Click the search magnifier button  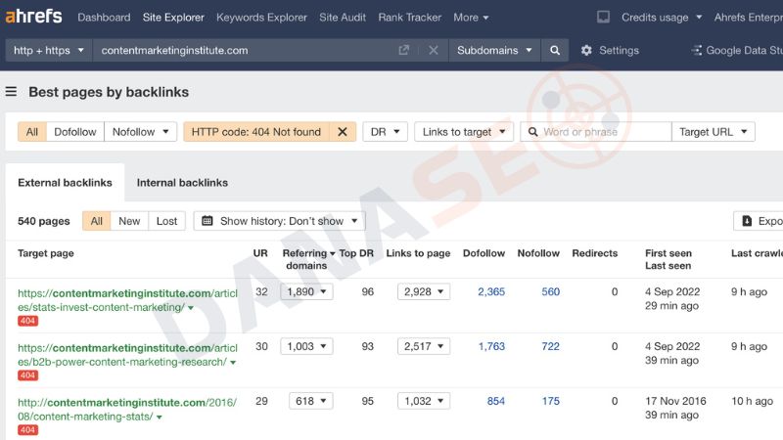pyautogui.click(x=555, y=51)
